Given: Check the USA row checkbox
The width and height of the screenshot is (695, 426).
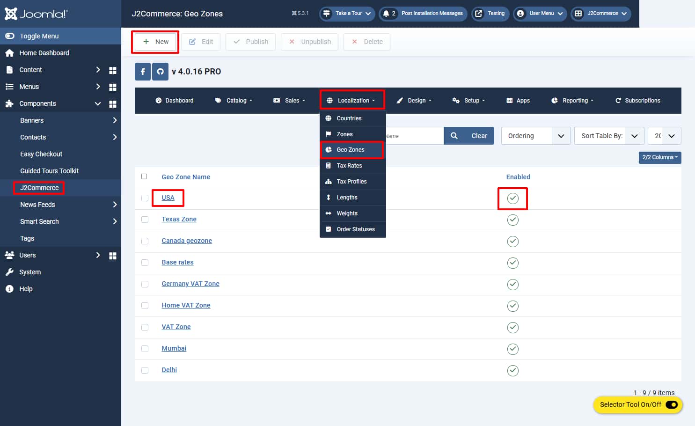Looking at the screenshot, I should point(145,198).
